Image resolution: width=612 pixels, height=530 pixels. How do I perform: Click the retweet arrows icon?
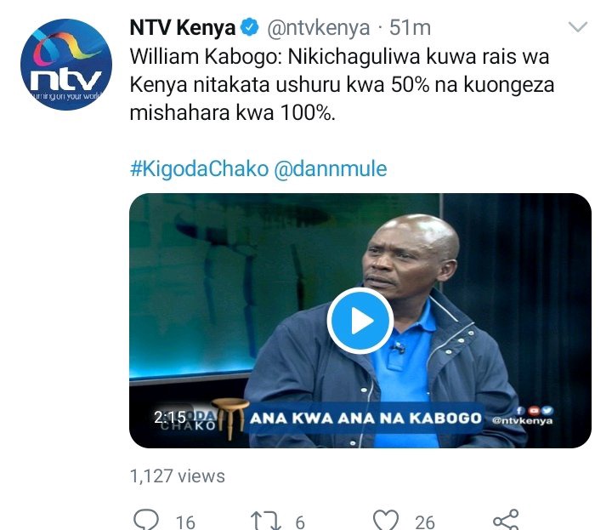point(266,521)
